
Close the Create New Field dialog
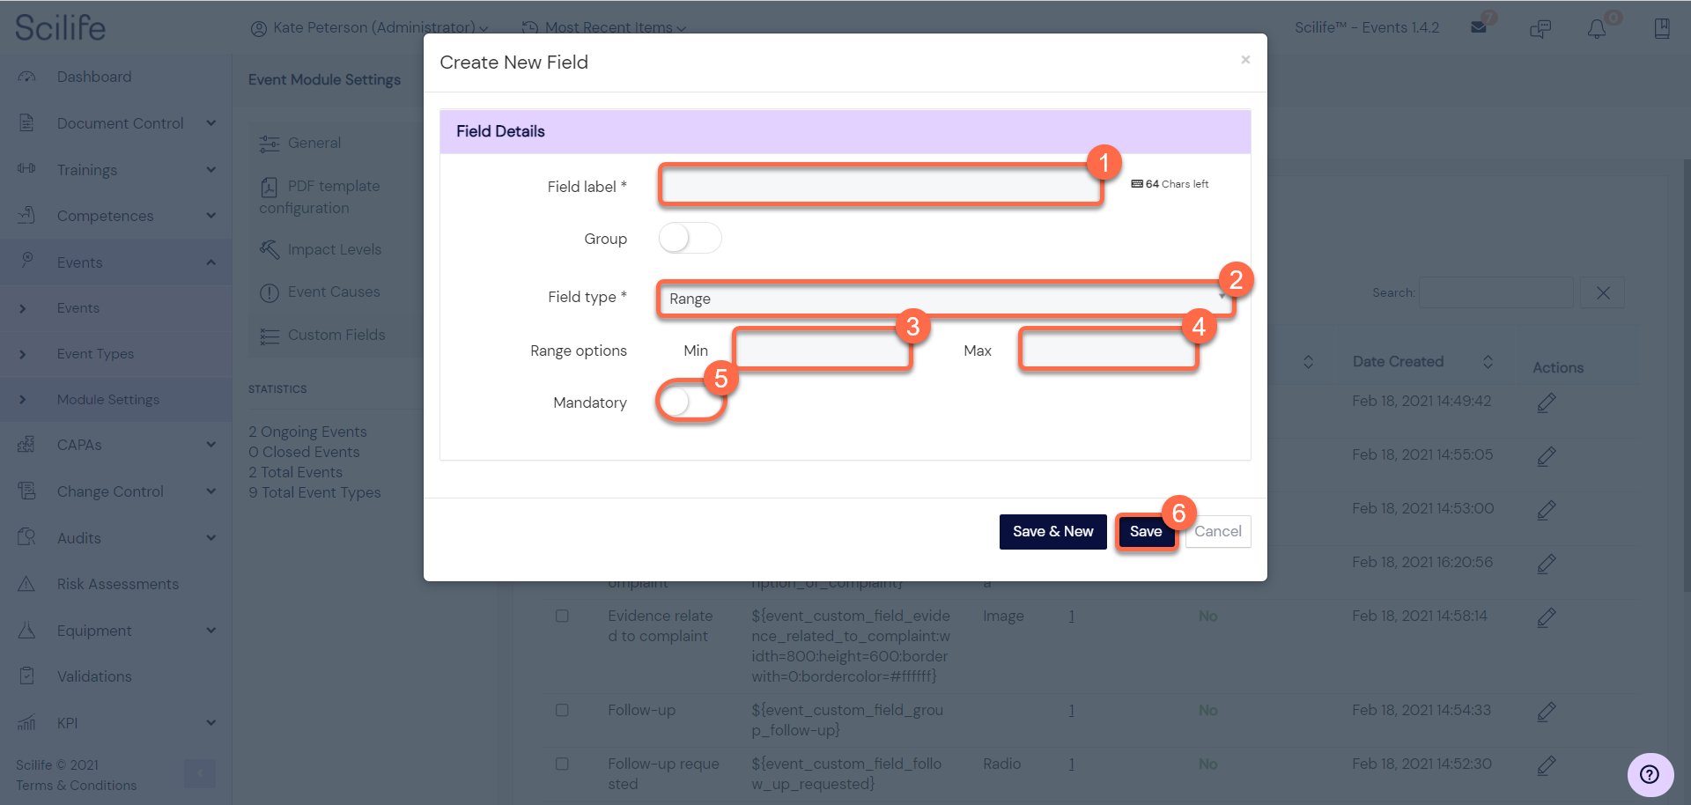(x=1245, y=59)
